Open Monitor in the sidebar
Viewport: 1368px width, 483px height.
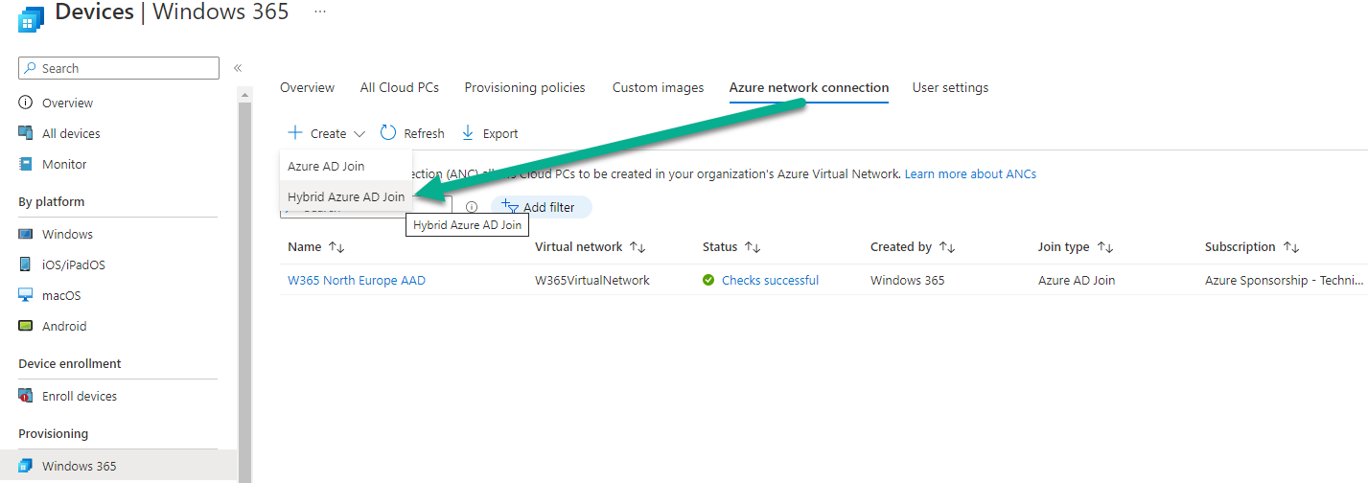(64, 164)
